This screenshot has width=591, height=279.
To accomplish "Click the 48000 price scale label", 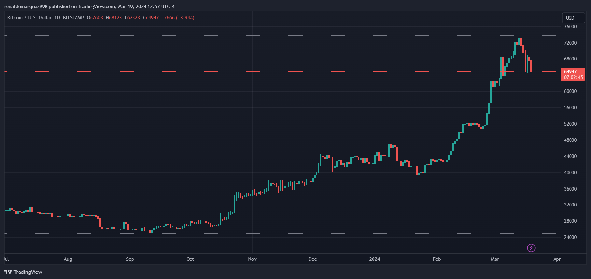I will (570, 140).
